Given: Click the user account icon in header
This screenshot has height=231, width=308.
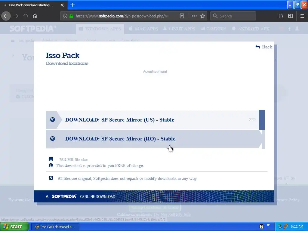Looking at the screenshot, I should point(297,29).
